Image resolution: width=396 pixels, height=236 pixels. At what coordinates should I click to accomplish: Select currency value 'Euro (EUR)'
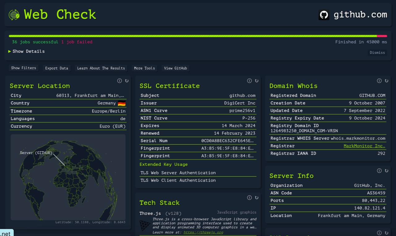[x=113, y=126]
